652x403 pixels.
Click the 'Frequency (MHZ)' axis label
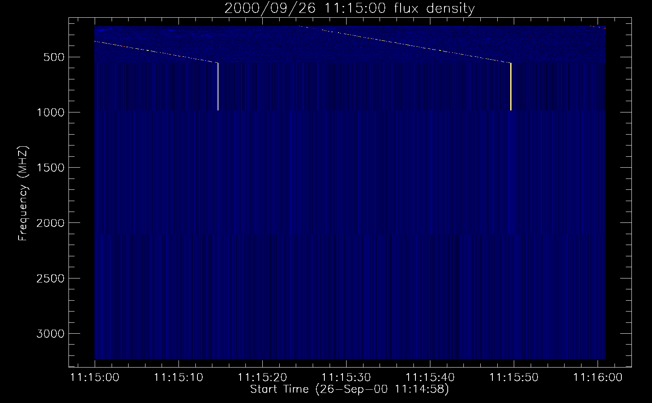click(23, 193)
